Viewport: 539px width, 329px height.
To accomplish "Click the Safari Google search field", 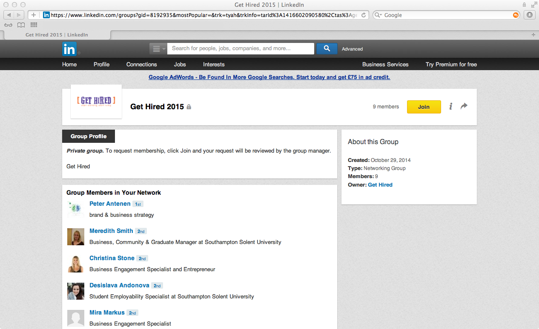I will click(x=447, y=15).
